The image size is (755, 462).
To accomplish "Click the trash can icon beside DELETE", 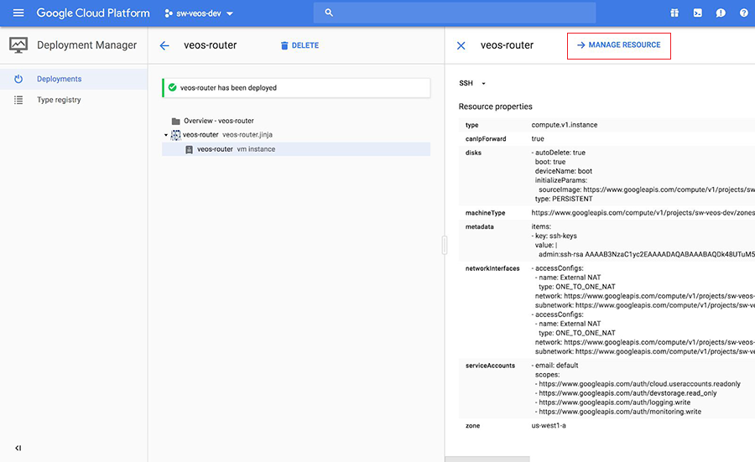I will [284, 46].
